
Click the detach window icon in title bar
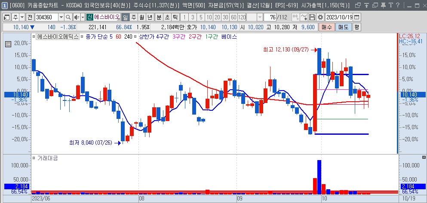tap(358, 5)
